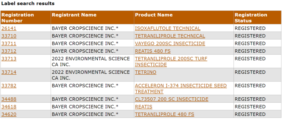Open TETRANILIPROLE 480 FS product link
This screenshot has width=282, height=120.
pyautogui.click(x=164, y=114)
